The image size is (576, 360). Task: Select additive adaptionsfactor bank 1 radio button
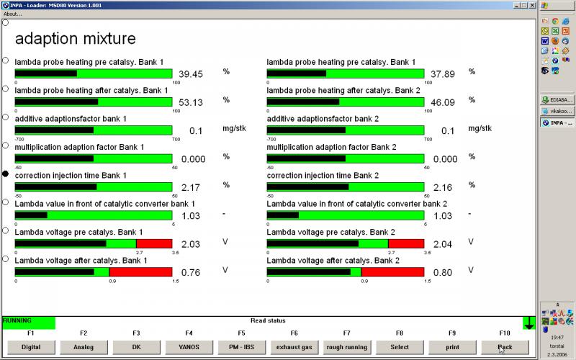pos(6,117)
